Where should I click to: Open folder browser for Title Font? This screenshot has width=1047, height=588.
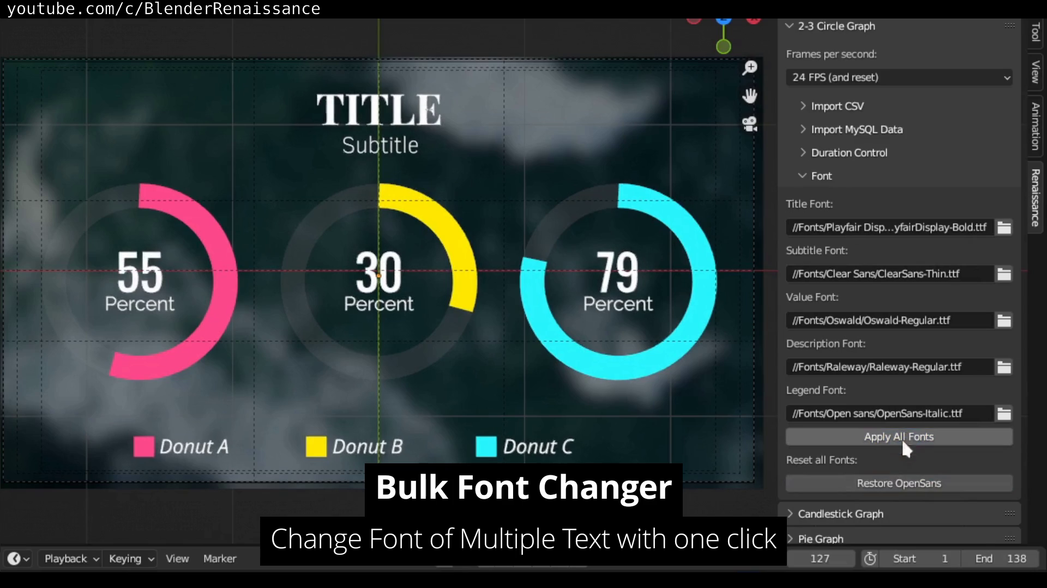click(x=1004, y=228)
